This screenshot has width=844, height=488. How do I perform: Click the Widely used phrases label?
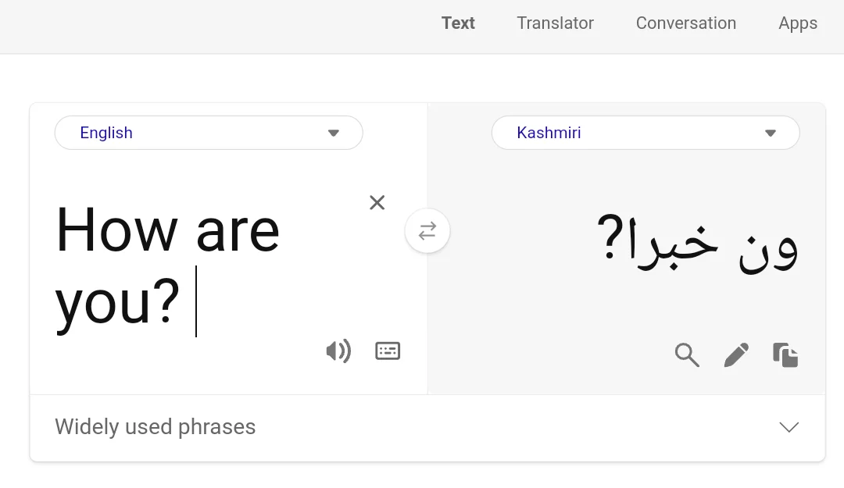[156, 427]
